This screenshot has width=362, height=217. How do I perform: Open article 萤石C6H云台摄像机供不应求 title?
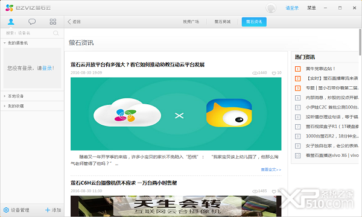click(124, 183)
